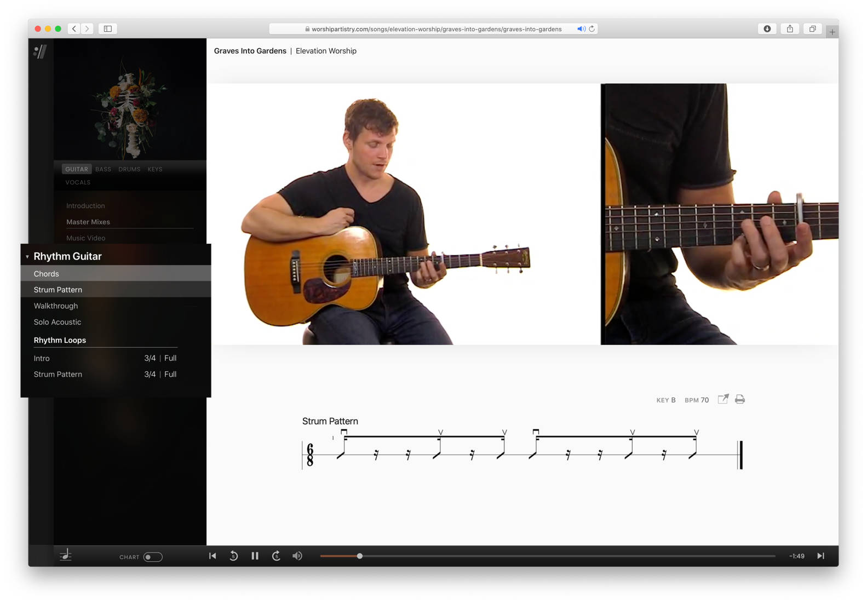Skip to previous track
This screenshot has width=867, height=604.
click(x=213, y=556)
